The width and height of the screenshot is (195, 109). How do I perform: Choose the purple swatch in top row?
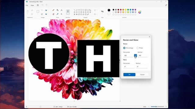[135, 10]
